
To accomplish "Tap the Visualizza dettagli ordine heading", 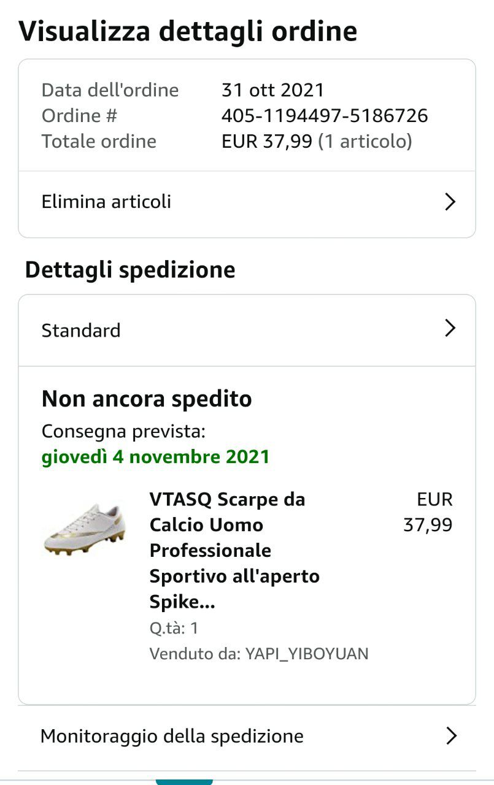I will (x=188, y=31).
